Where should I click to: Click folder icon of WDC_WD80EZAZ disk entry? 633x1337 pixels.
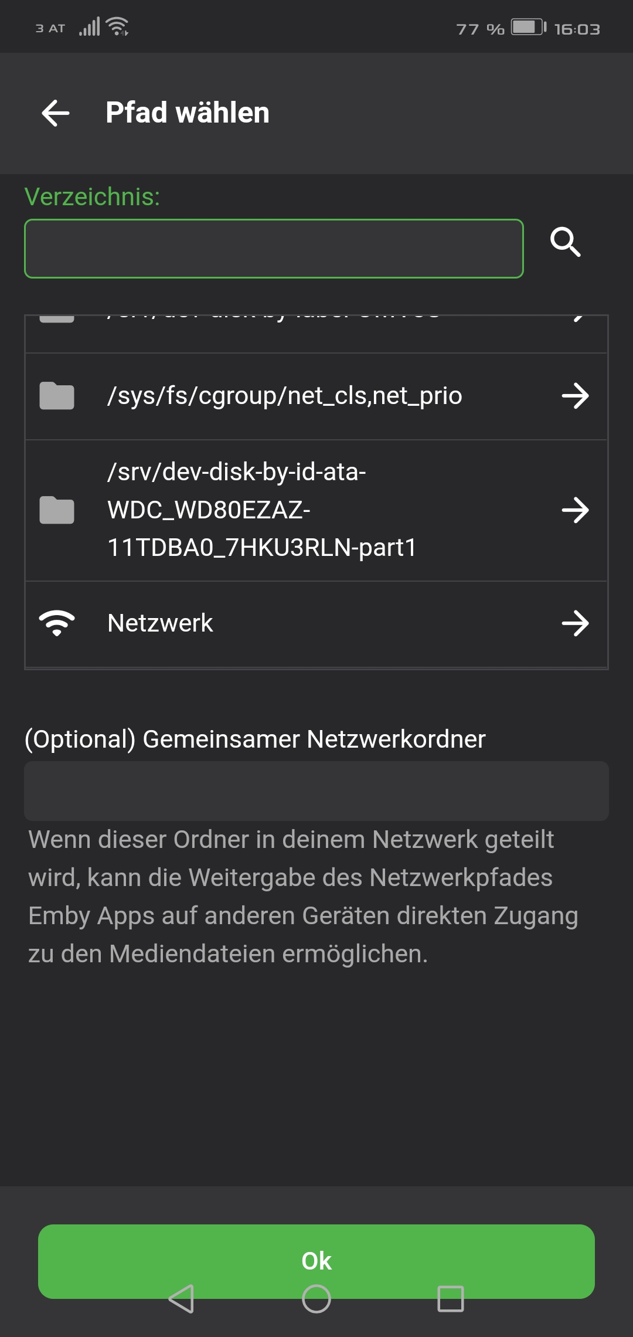point(57,510)
